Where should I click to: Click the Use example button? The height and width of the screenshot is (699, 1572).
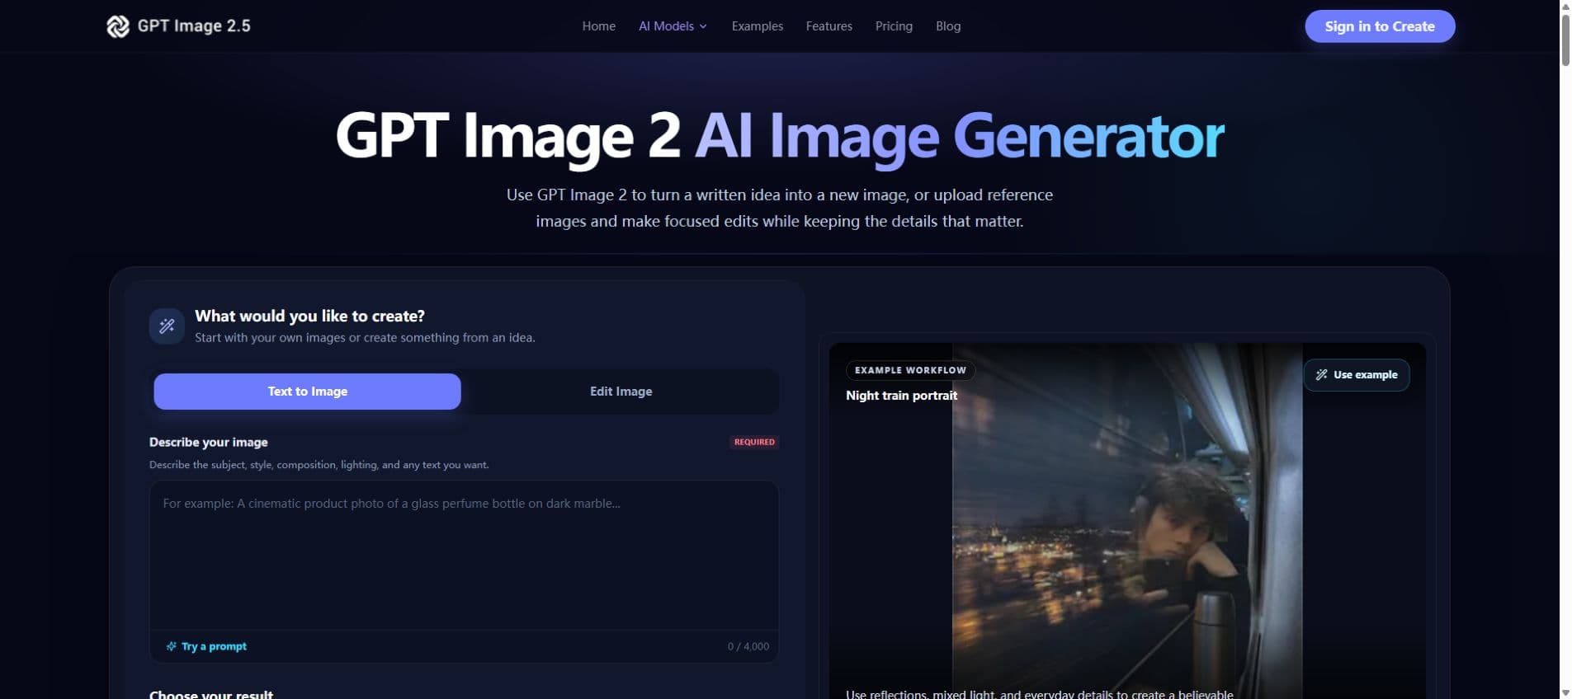[x=1357, y=375]
